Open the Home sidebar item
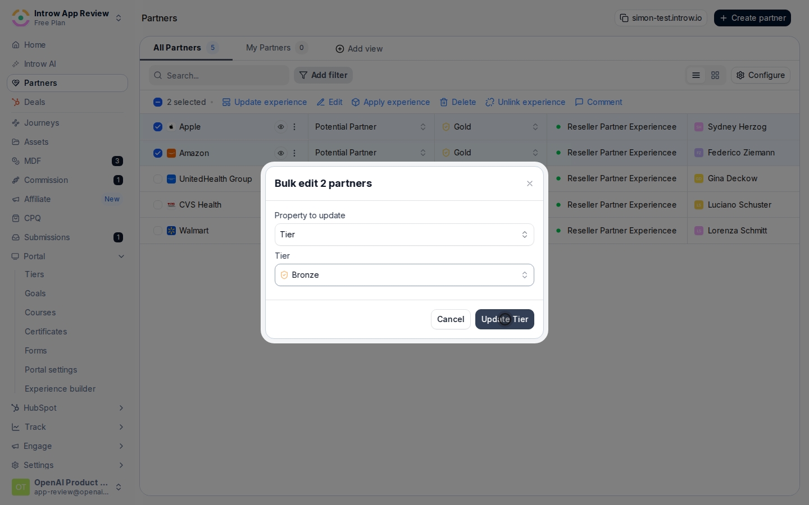Viewport: 809px width, 505px height. (67, 45)
